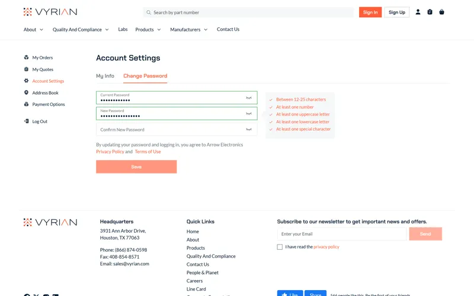Viewport: 474px width, 296px height.
Task: Click the 'At least one special character' requirement
Action: tap(303, 129)
